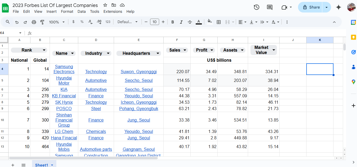Viewport: 357px width, 167px height.
Task: Open Google Maps side panel icon
Action: 353,82
